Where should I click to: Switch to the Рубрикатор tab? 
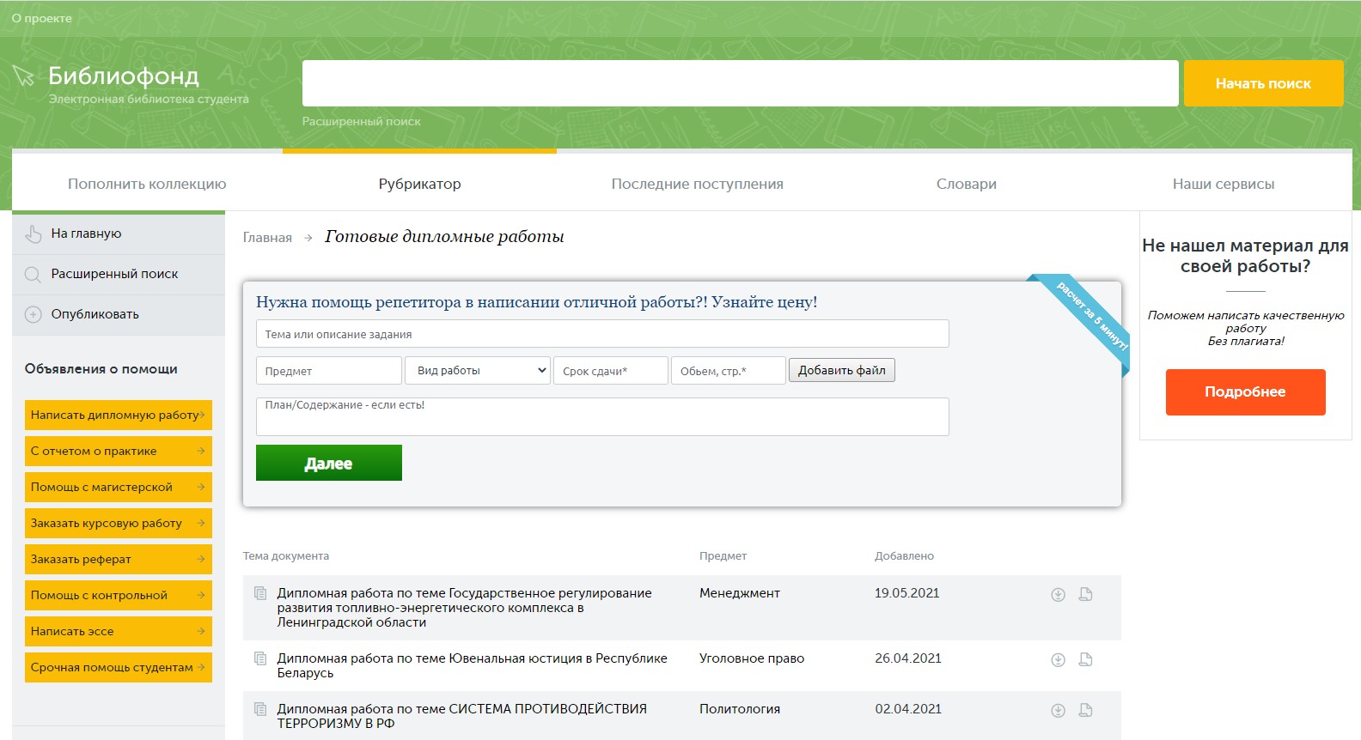click(x=420, y=184)
